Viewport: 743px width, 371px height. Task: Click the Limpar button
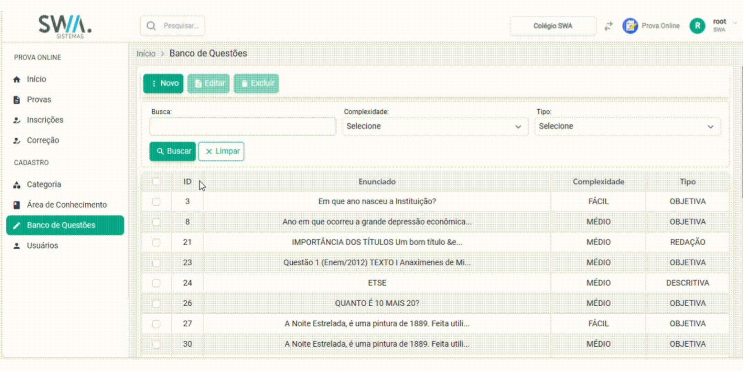pos(221,151)
